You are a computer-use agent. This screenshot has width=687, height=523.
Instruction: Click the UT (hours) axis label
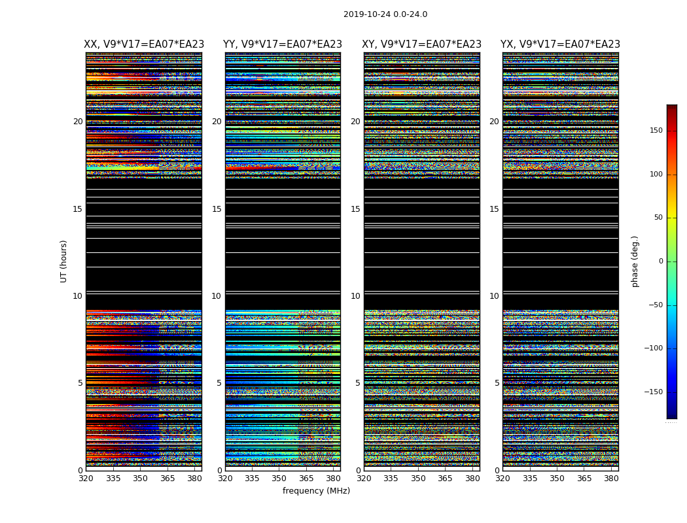pyautogui.click(x=63, y=261)
